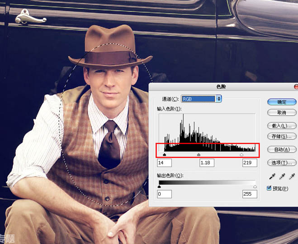This screenshot has height=244, width=298.
Task: Click the gray midtone input slider triangle
Action: point(199,154)
